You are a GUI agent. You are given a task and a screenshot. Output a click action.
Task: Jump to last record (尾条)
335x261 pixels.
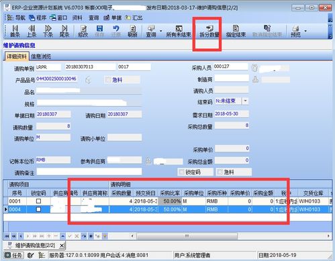[x=64, y=31]
